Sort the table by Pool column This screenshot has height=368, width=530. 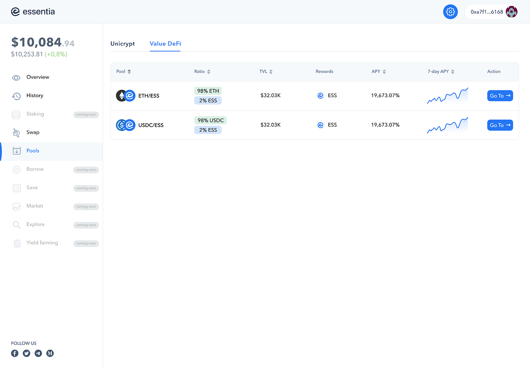point(123,72)
